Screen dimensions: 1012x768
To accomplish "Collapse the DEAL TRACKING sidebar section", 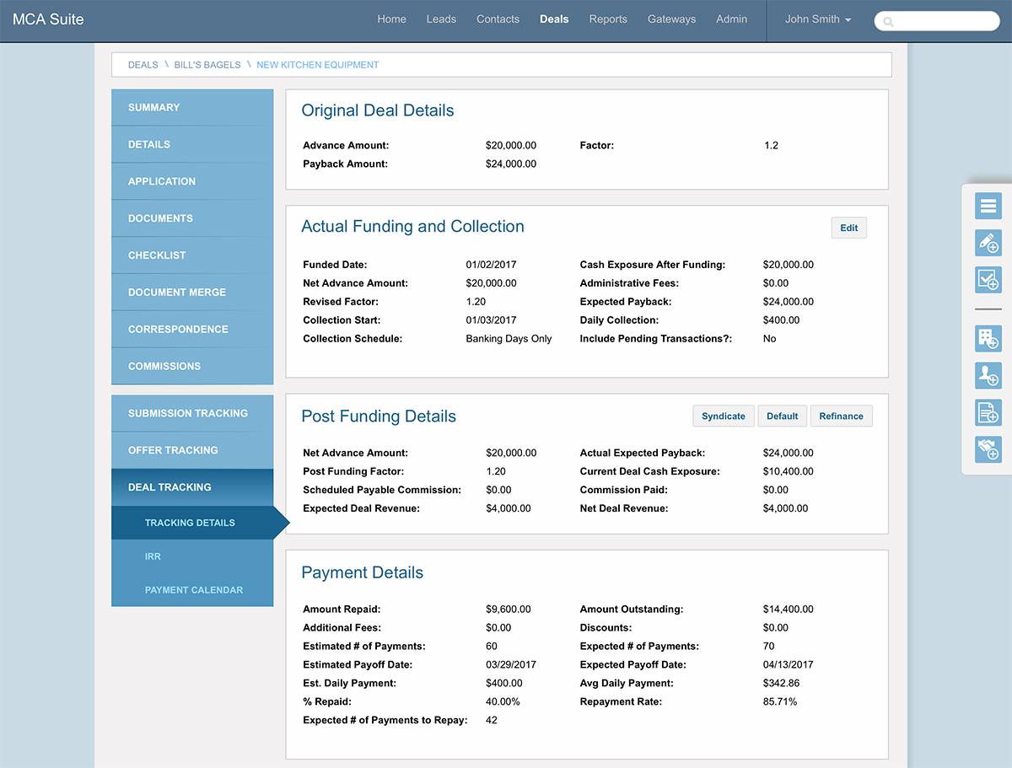I will (192, 487).
